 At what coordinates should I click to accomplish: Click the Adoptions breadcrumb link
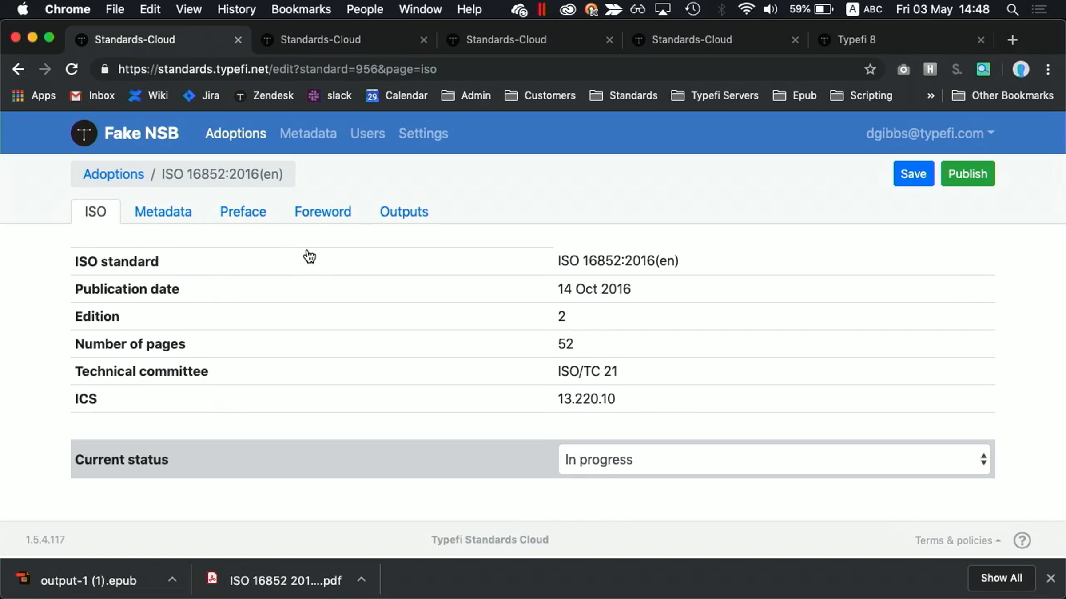click(x=114, y=174)
